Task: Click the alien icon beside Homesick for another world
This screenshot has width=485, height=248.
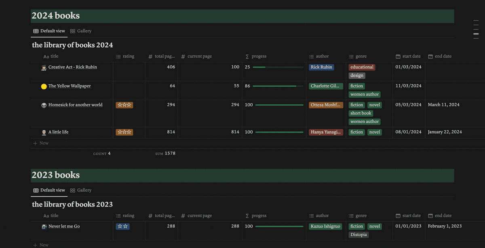Action: (44, 105)
